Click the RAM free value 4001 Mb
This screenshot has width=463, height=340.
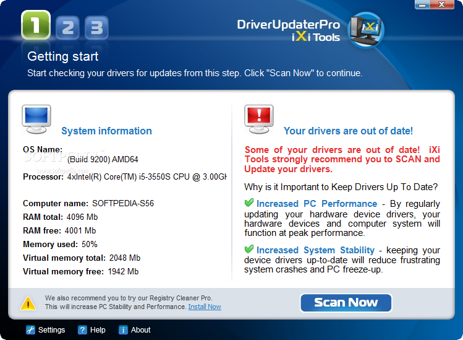click(80, 230)
